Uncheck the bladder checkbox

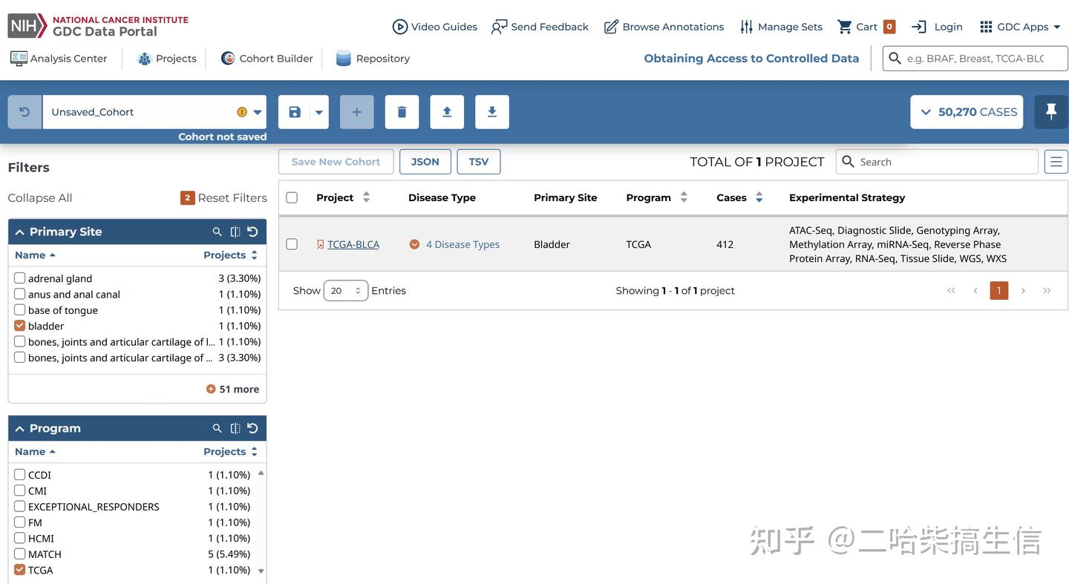tap(20, 326)
